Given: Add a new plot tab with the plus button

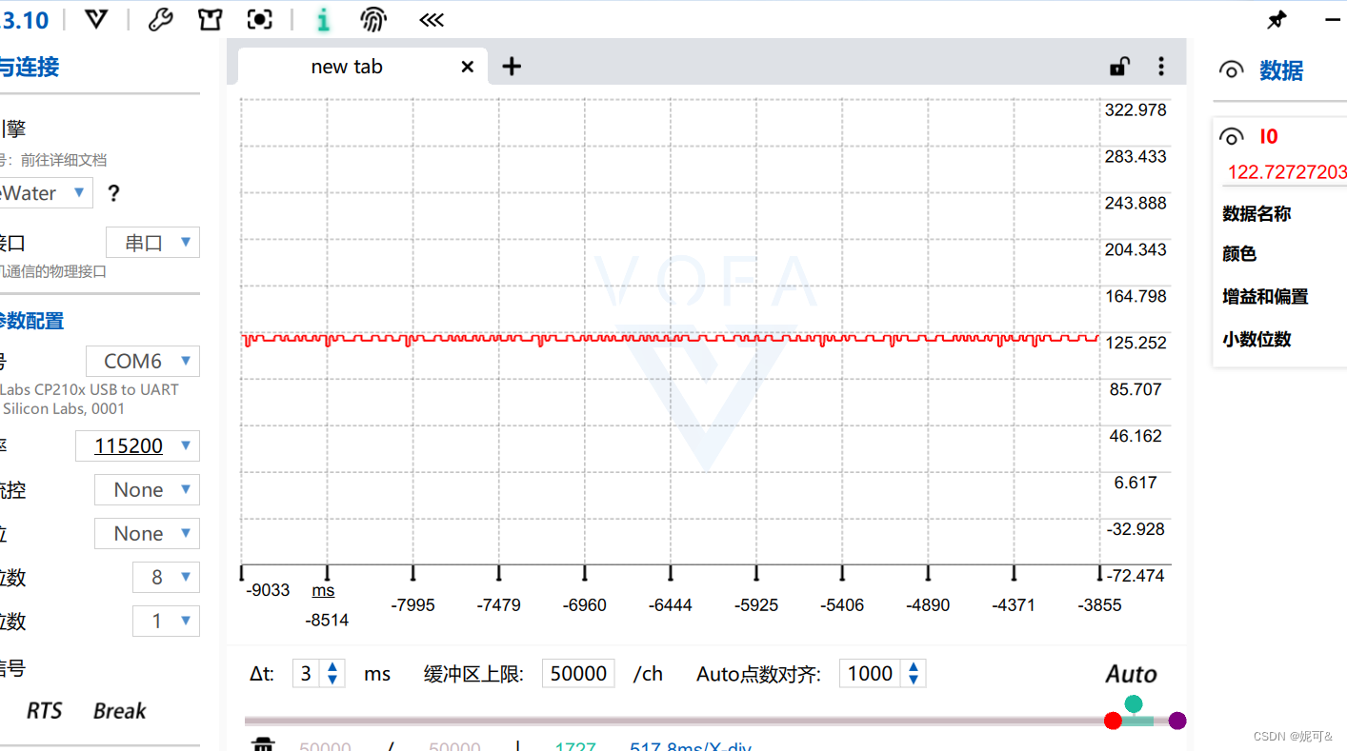Looking at the screenshot, I should (x=512, y=66).
